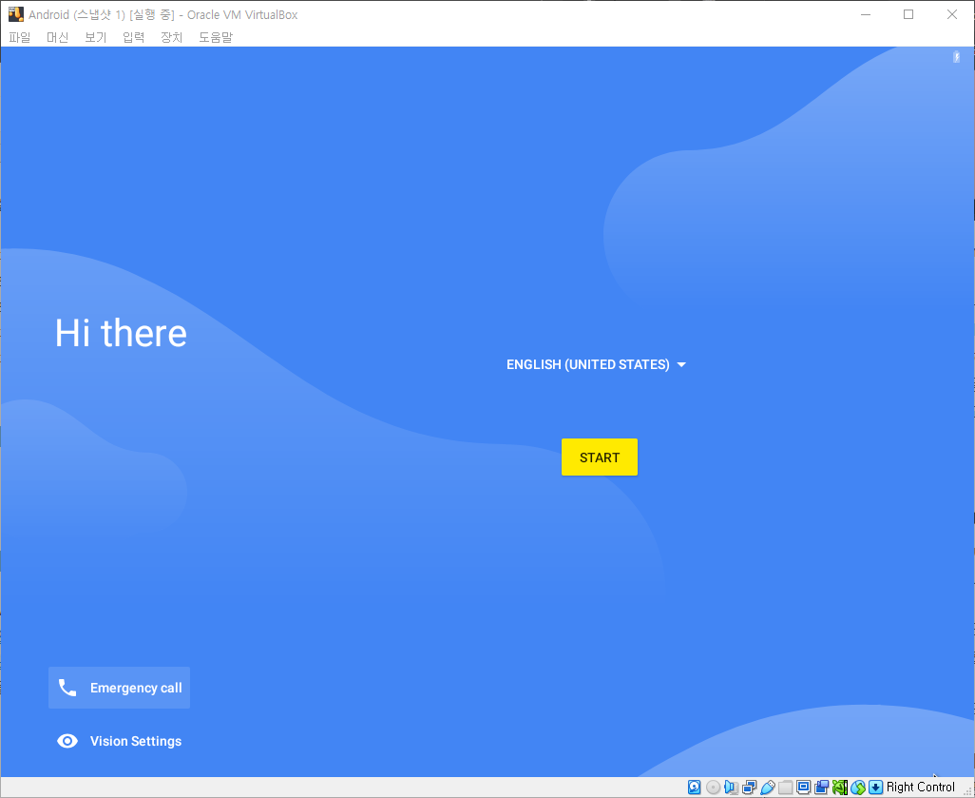This screenshot has height=798, width=975.
Task: Open the 머신 menu
Action: point(58,37)
